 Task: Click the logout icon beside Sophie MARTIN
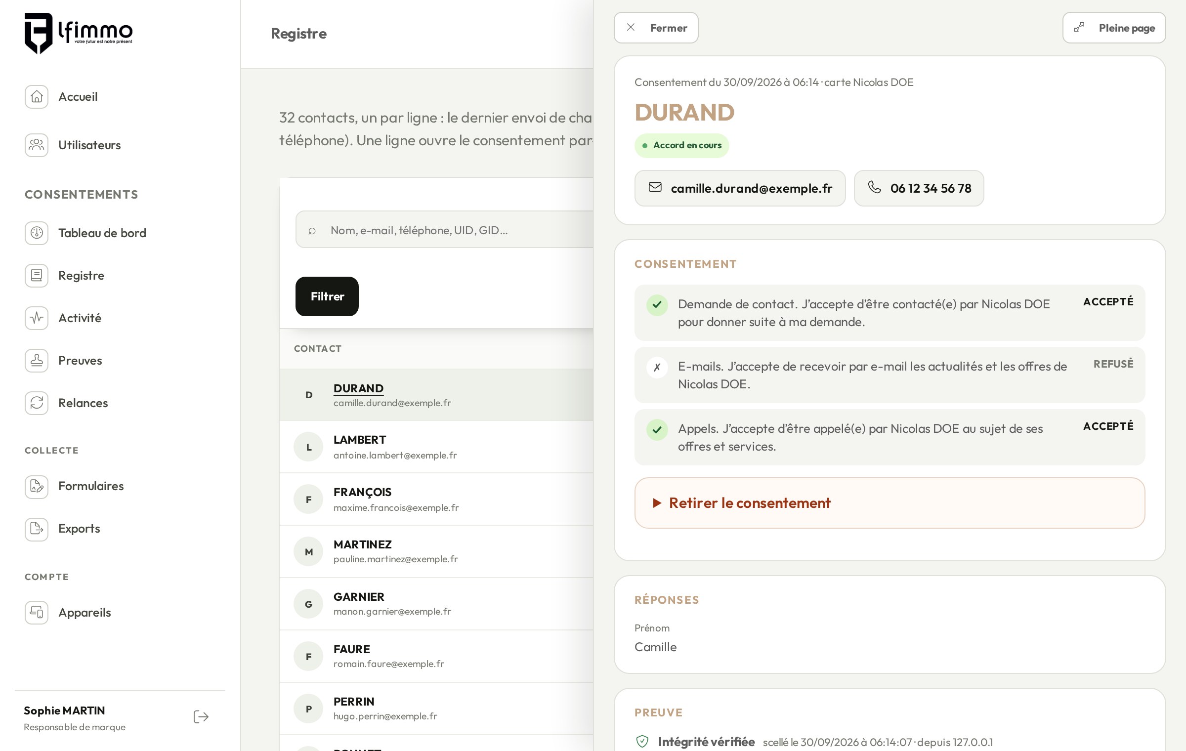point(201,717)
